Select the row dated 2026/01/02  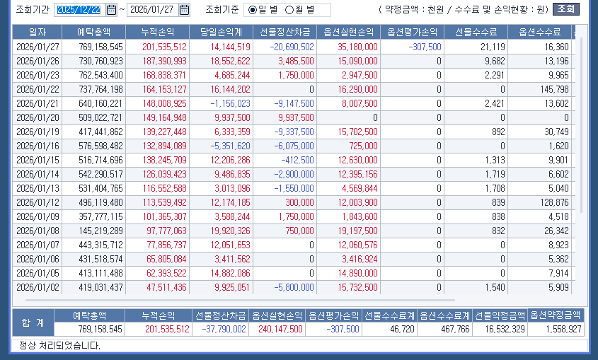pos(294,287)
